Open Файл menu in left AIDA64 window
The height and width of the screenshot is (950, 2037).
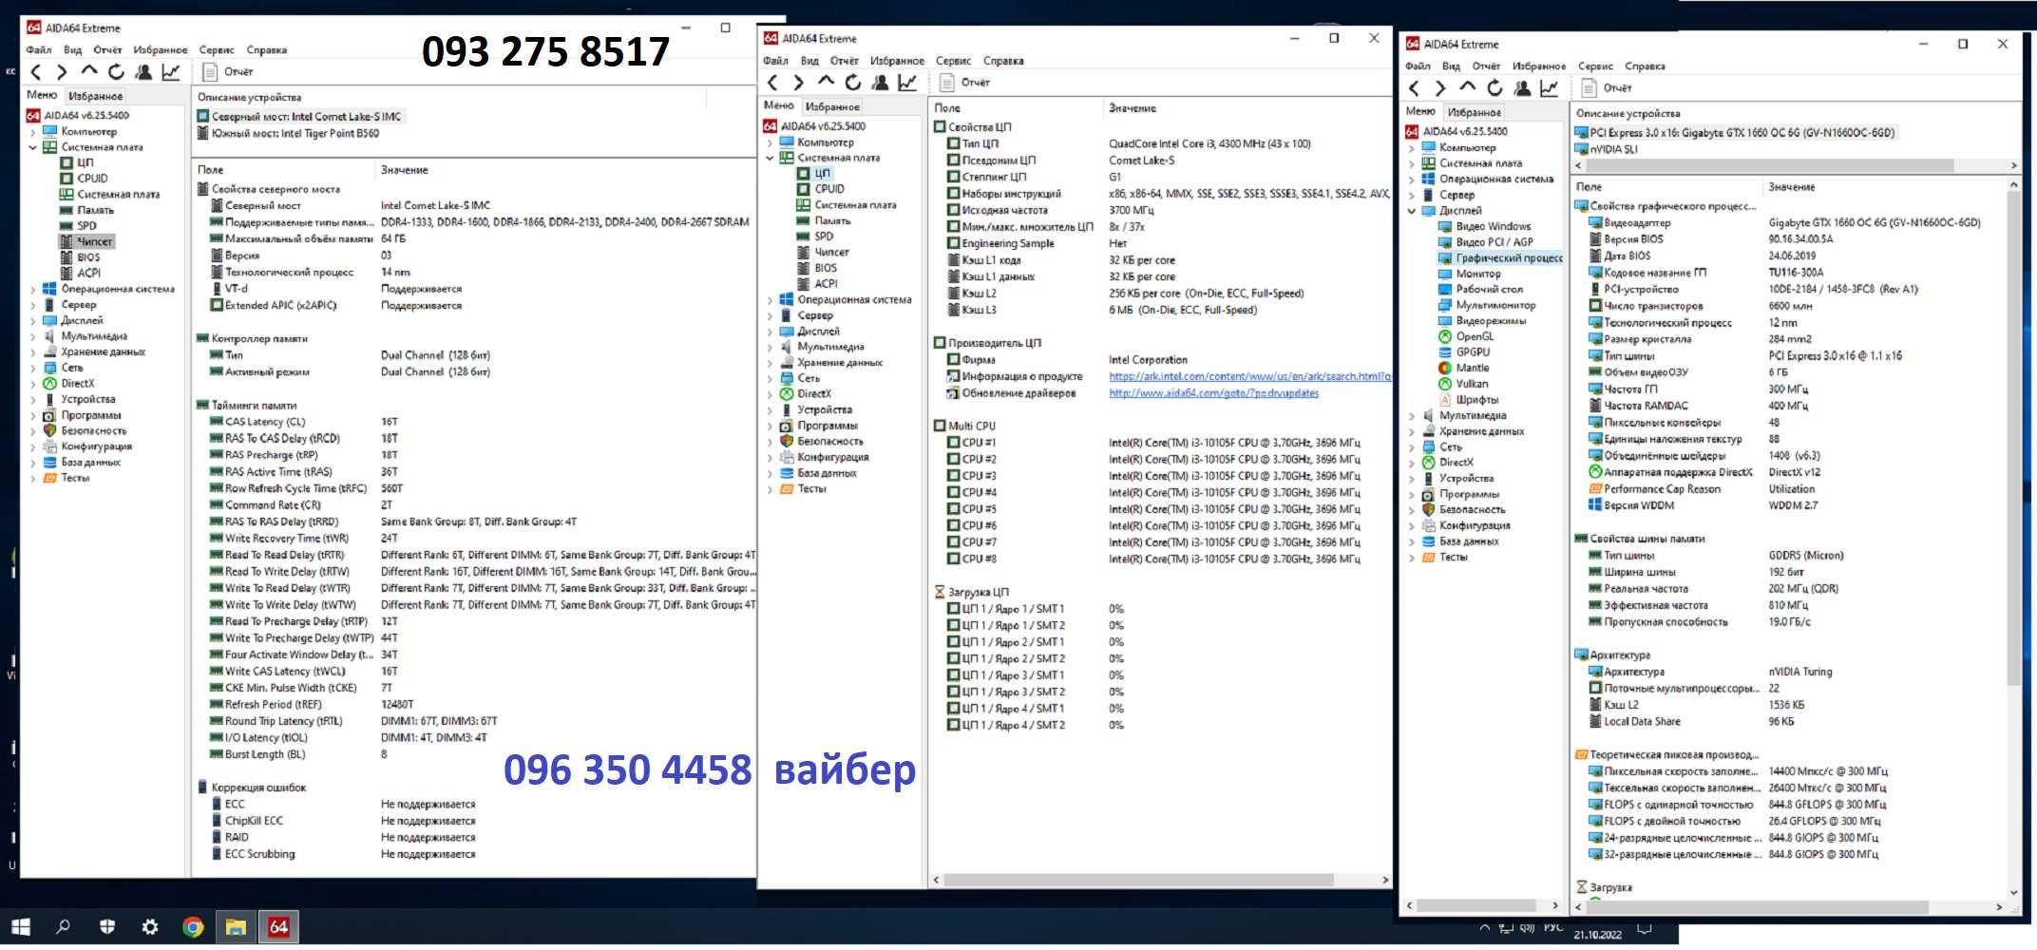click(x=39, y=50)
